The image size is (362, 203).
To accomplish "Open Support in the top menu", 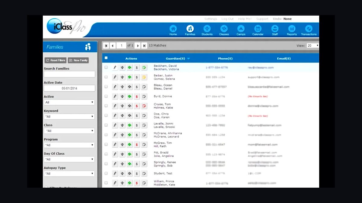I will (262, 19).
